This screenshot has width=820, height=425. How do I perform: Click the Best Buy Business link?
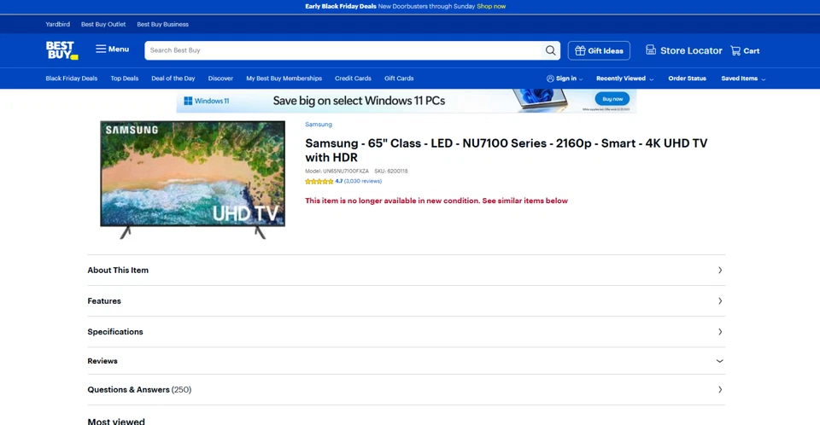tap(162, 25)
